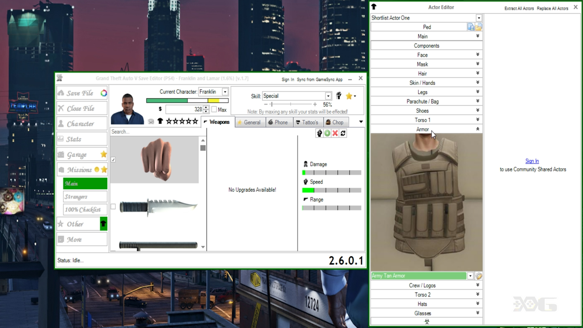Switch to the Weapons tab
This screenshot has height=328, width=583.
(217, 122)
